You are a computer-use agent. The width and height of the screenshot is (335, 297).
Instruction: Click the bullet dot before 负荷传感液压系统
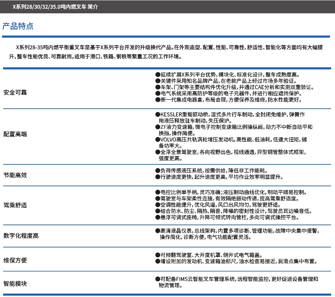tap(158, 171)
